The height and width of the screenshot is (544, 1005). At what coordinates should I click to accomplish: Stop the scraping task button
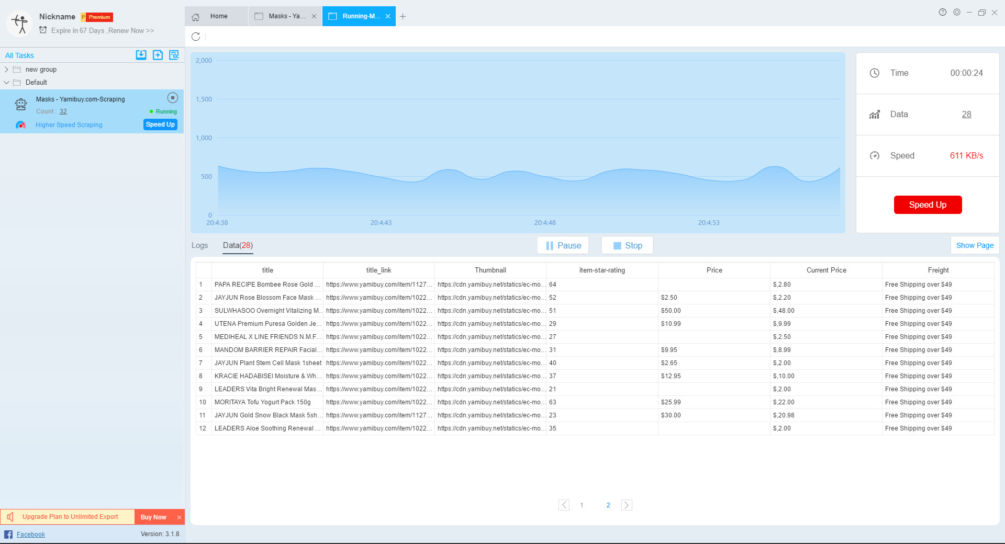tap(627, 245)
